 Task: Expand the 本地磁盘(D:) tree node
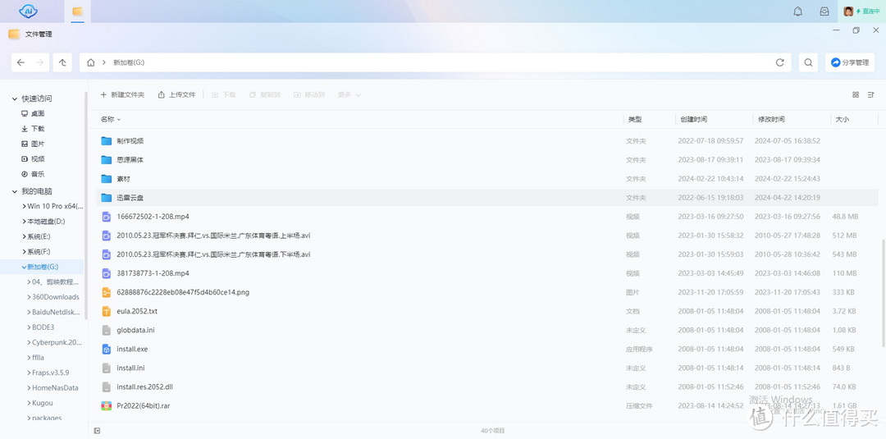(x=23, y=222)
